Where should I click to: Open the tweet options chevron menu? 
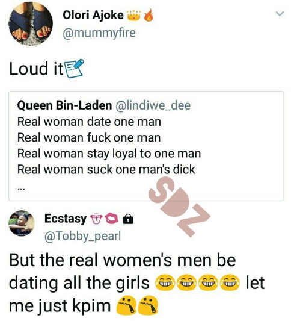pyautogui.click(x=280, y=14)
